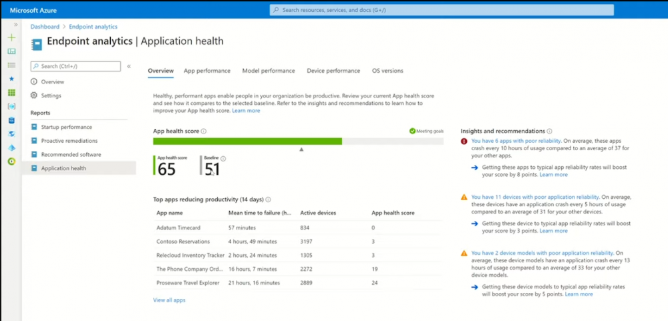
Task: Open the Dashboard icon in left rail
Action: [x=11, y=51]
